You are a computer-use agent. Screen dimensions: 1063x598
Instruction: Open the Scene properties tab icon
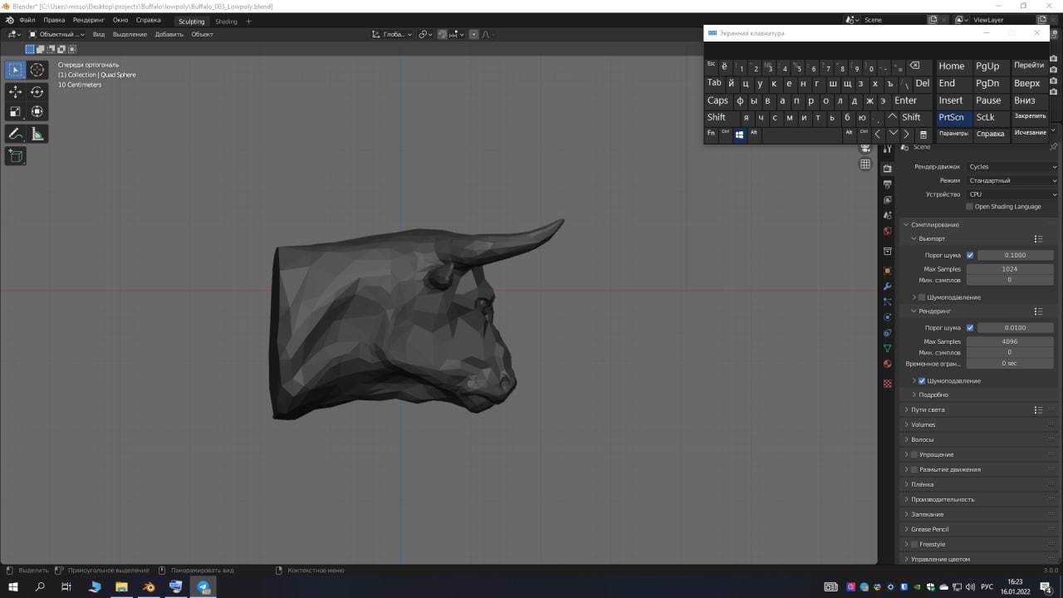(887, 215)
